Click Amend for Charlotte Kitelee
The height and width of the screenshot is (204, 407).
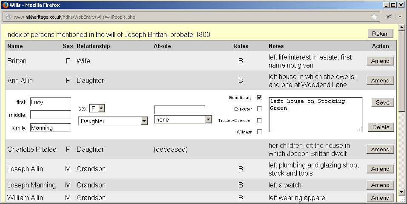pyautogui.click(x=380, y=149)
